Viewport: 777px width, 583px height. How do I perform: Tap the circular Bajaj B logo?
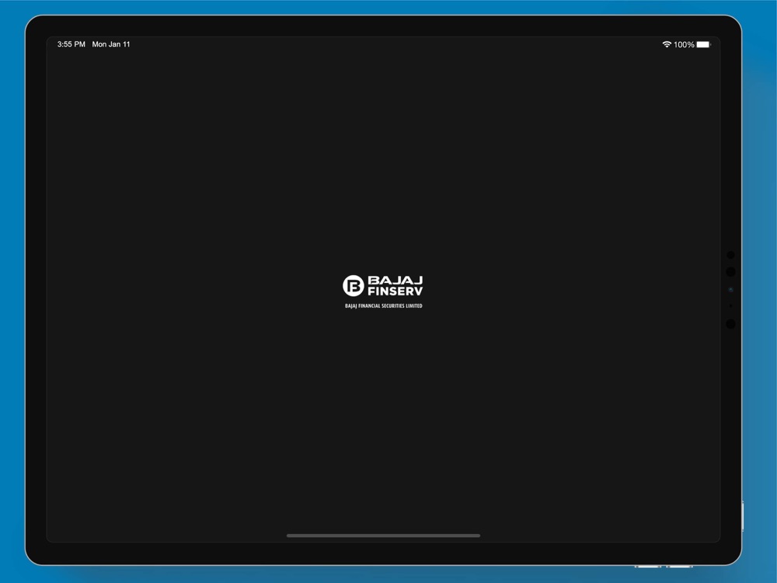coord(354,285)
